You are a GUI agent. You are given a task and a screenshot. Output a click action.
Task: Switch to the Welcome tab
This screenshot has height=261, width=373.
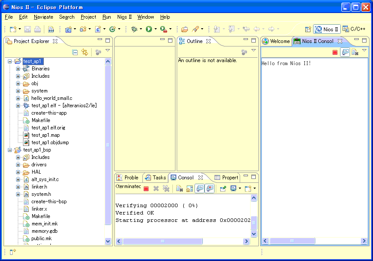pyautogui.click(x=276, y=41)
